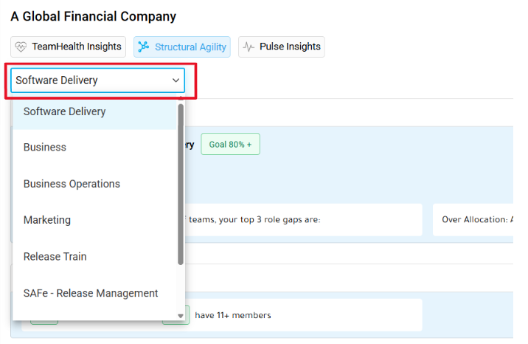The width and height of the screenshot is (528, 344).
Task: Click the dropdown list scrollbar thumb
Action: coord(181,185)
